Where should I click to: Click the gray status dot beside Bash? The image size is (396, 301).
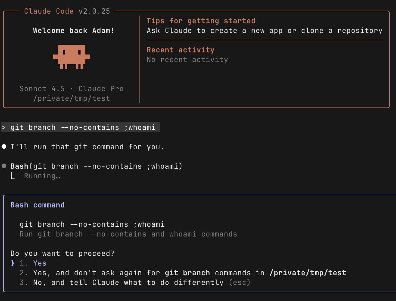click(x=4, y=166)
